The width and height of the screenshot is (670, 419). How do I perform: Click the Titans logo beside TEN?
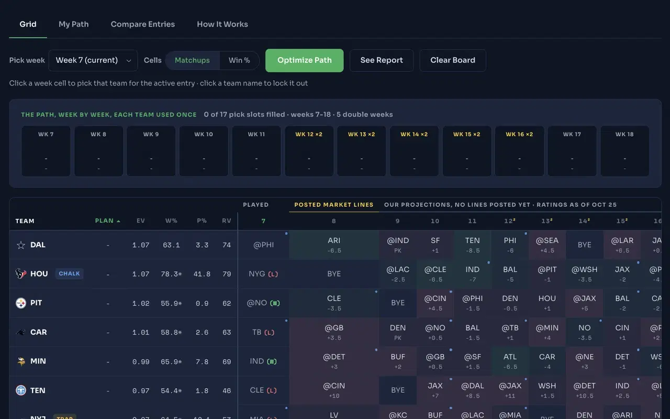pos(21,390)
